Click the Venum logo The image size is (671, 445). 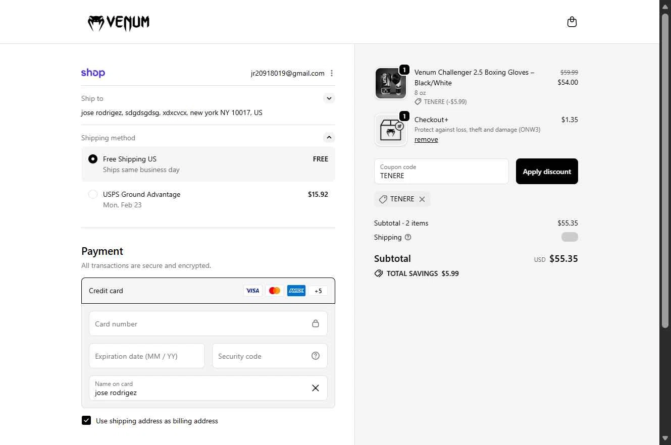pyautogui.click(x=119, y=23)
